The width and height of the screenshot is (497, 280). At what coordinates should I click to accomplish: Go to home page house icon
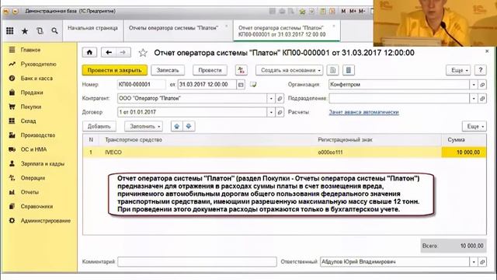coord(89,52)
